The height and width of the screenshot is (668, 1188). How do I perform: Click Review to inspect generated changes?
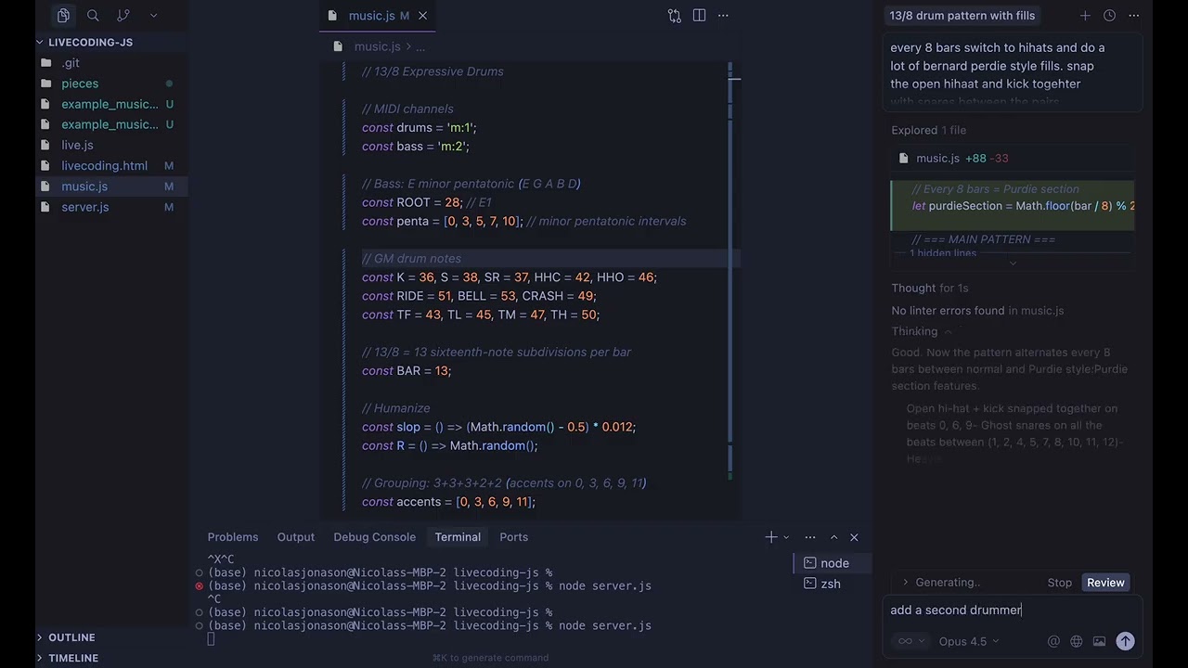(x=1104, y=582)
